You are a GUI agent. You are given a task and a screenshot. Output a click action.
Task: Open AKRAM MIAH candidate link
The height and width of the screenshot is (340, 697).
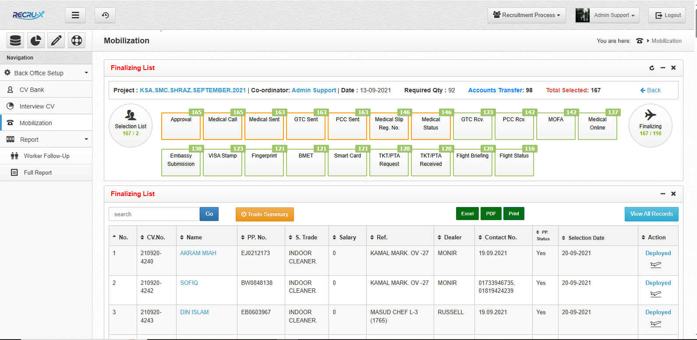click(198, 253)
